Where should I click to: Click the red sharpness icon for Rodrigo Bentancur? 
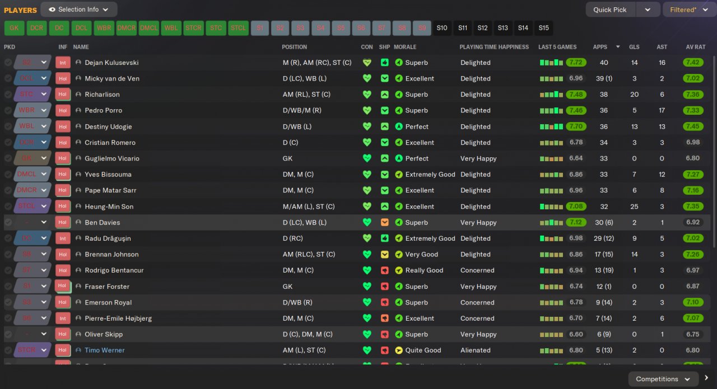(x=385, y=270)
